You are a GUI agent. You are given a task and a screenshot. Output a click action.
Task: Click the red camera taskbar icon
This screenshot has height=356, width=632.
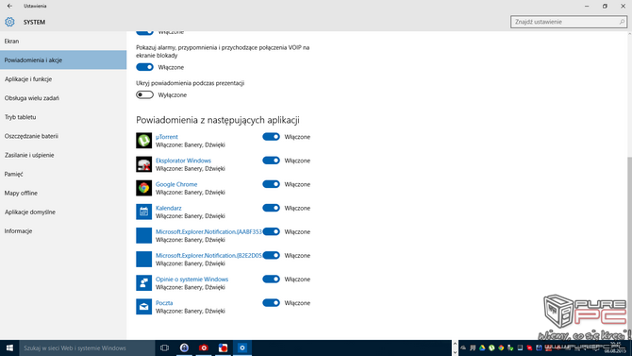click(x=204, y=348)
